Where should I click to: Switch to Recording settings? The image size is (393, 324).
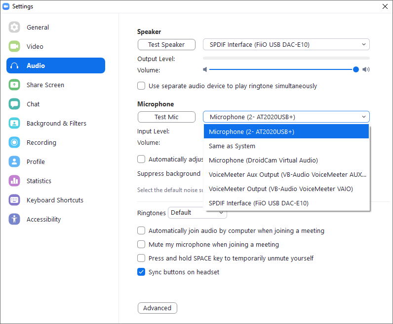tap(56, 142)
